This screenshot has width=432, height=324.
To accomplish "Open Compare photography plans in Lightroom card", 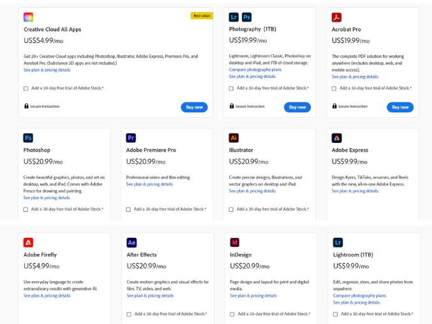I will tap(359, 296).
